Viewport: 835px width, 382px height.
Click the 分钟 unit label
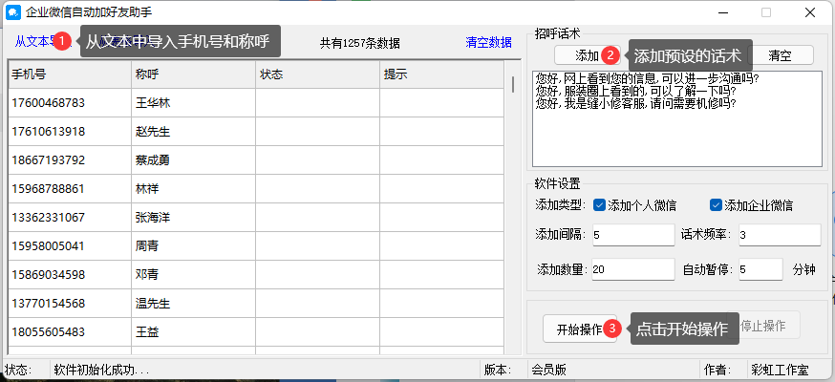[x=803, y=269]
